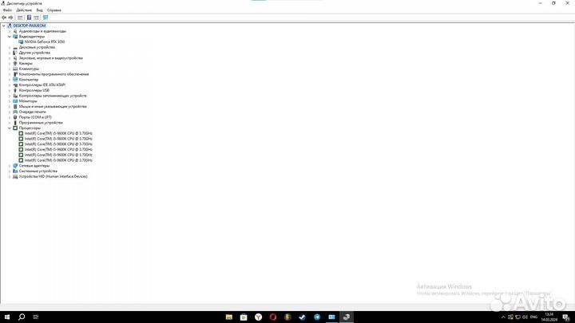Select Мыши и иные указывающие устройства
Image resolution: width=575 pixels, height=323 pixels.
pyautogui.click(x=53, y=107)
